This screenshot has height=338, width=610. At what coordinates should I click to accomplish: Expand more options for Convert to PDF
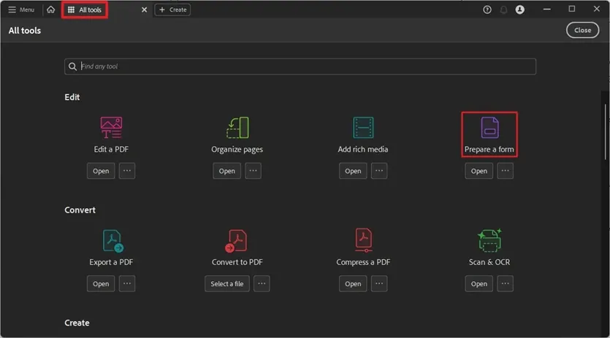click(262, 284)
